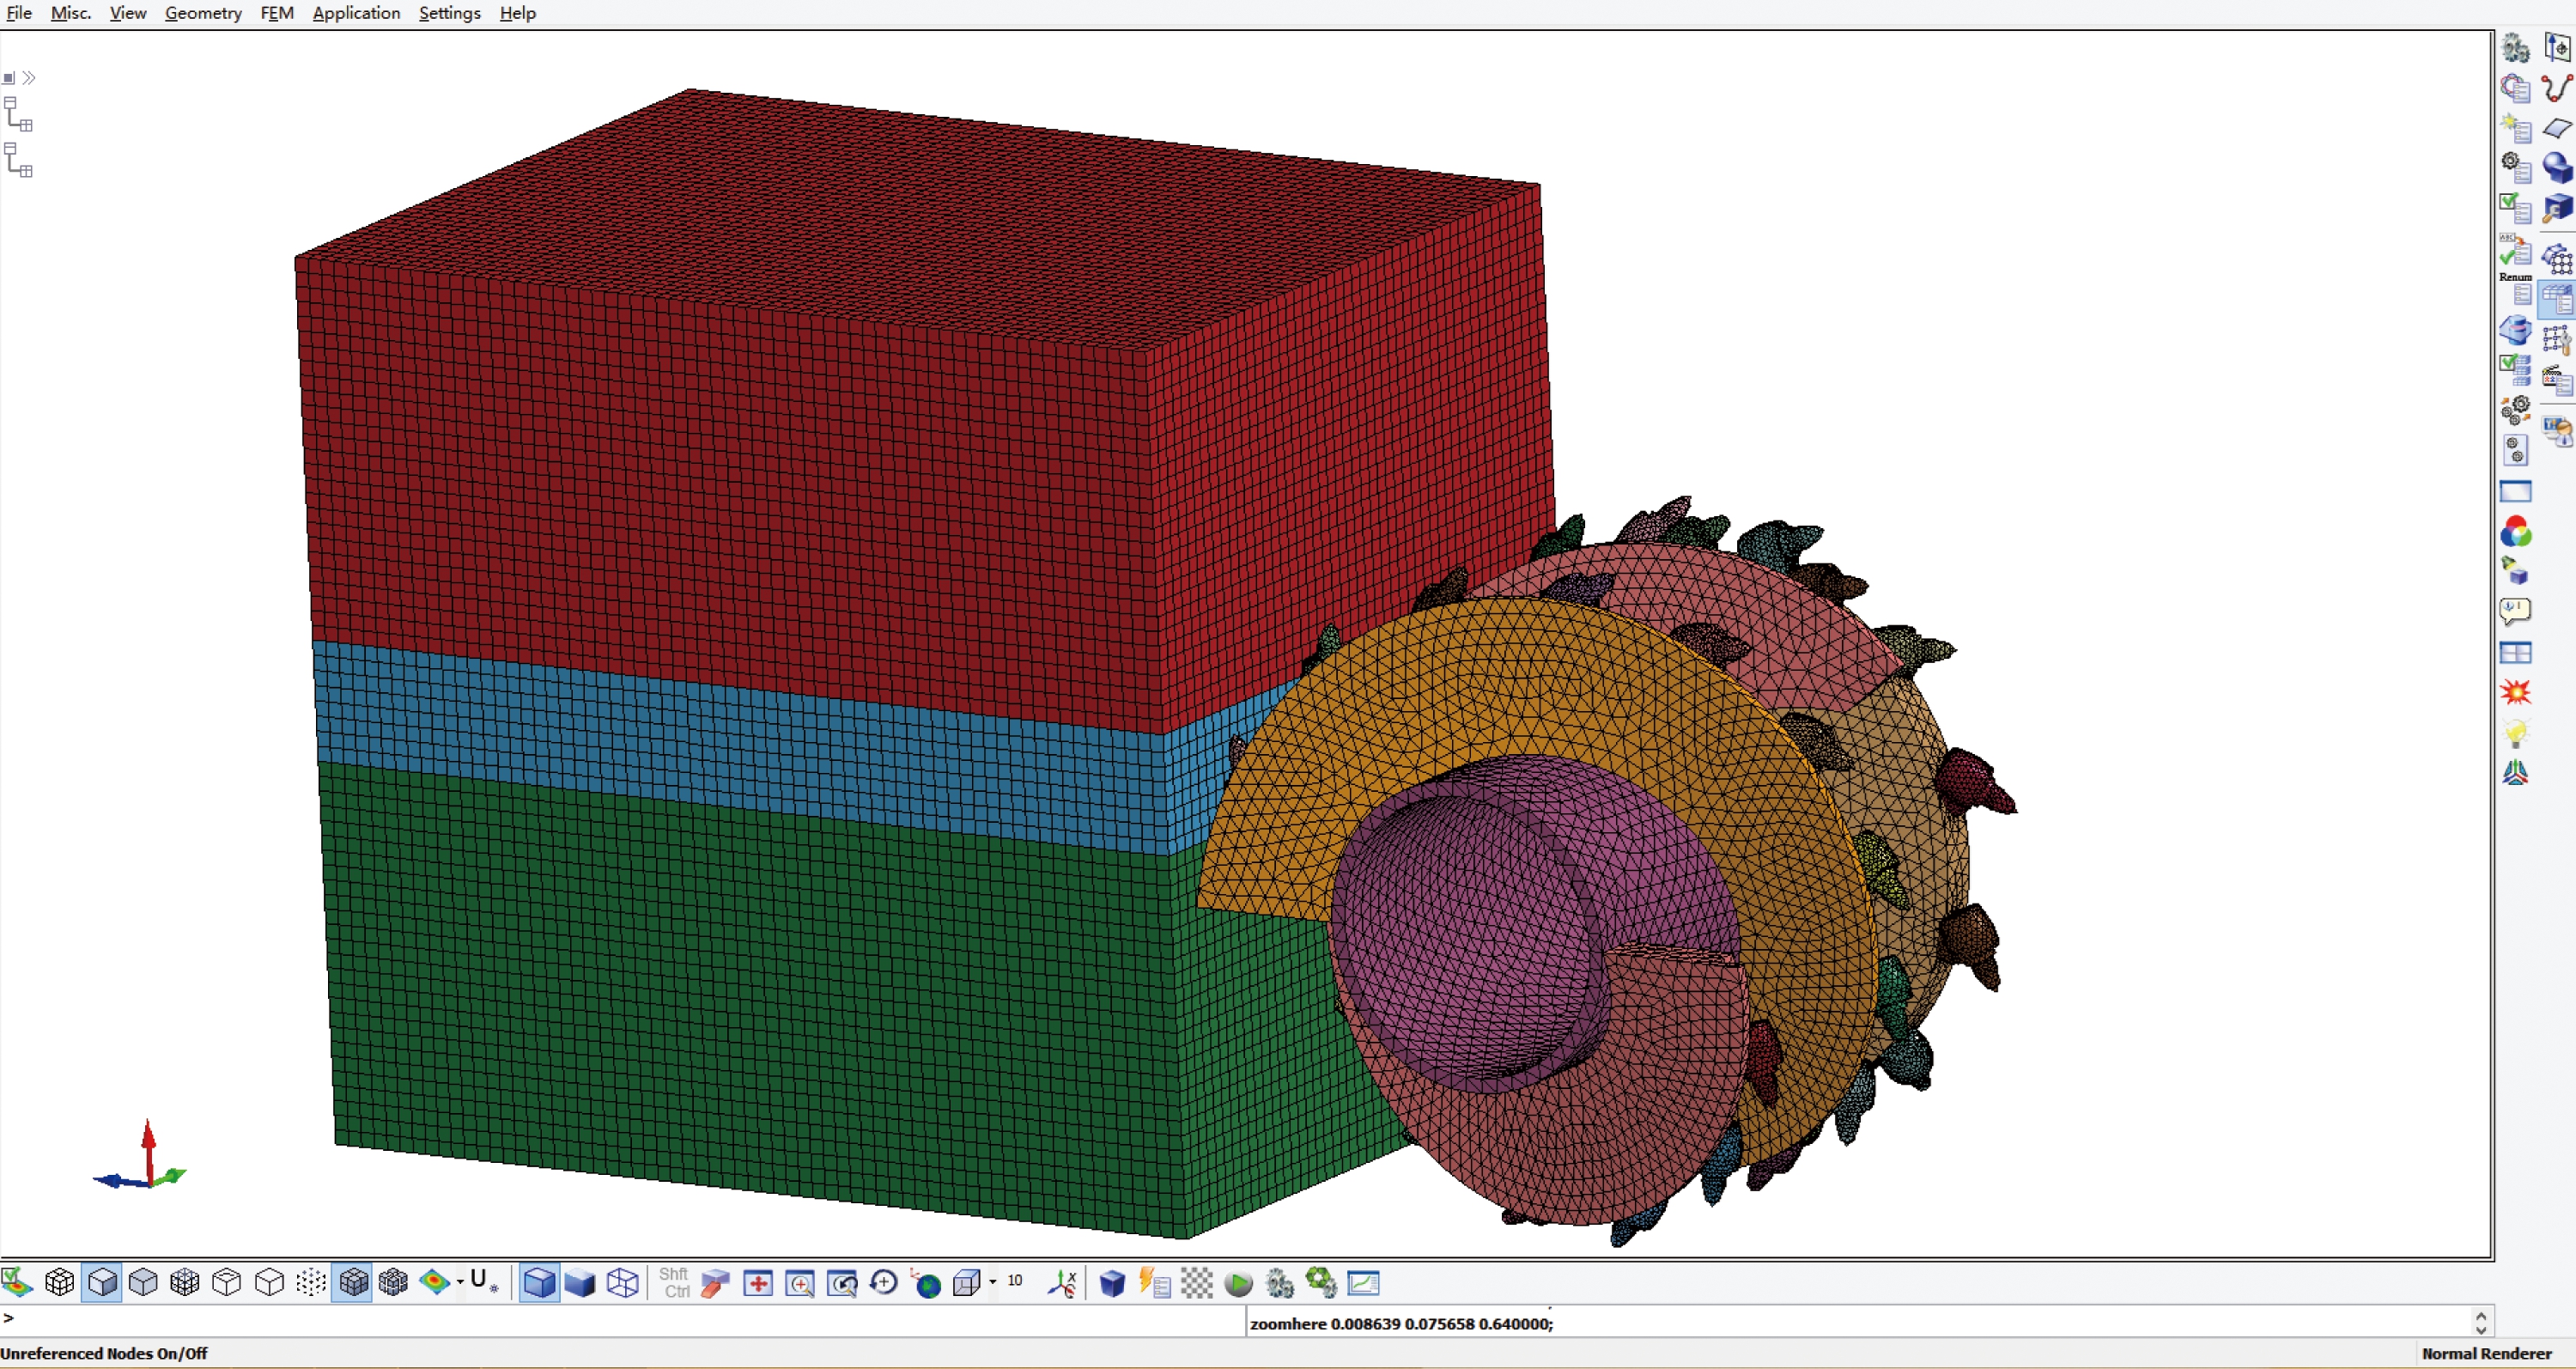The image size is (2576, 1369).
Task: Open the view cube dropdown arrow
Action: click(992, 1282)
